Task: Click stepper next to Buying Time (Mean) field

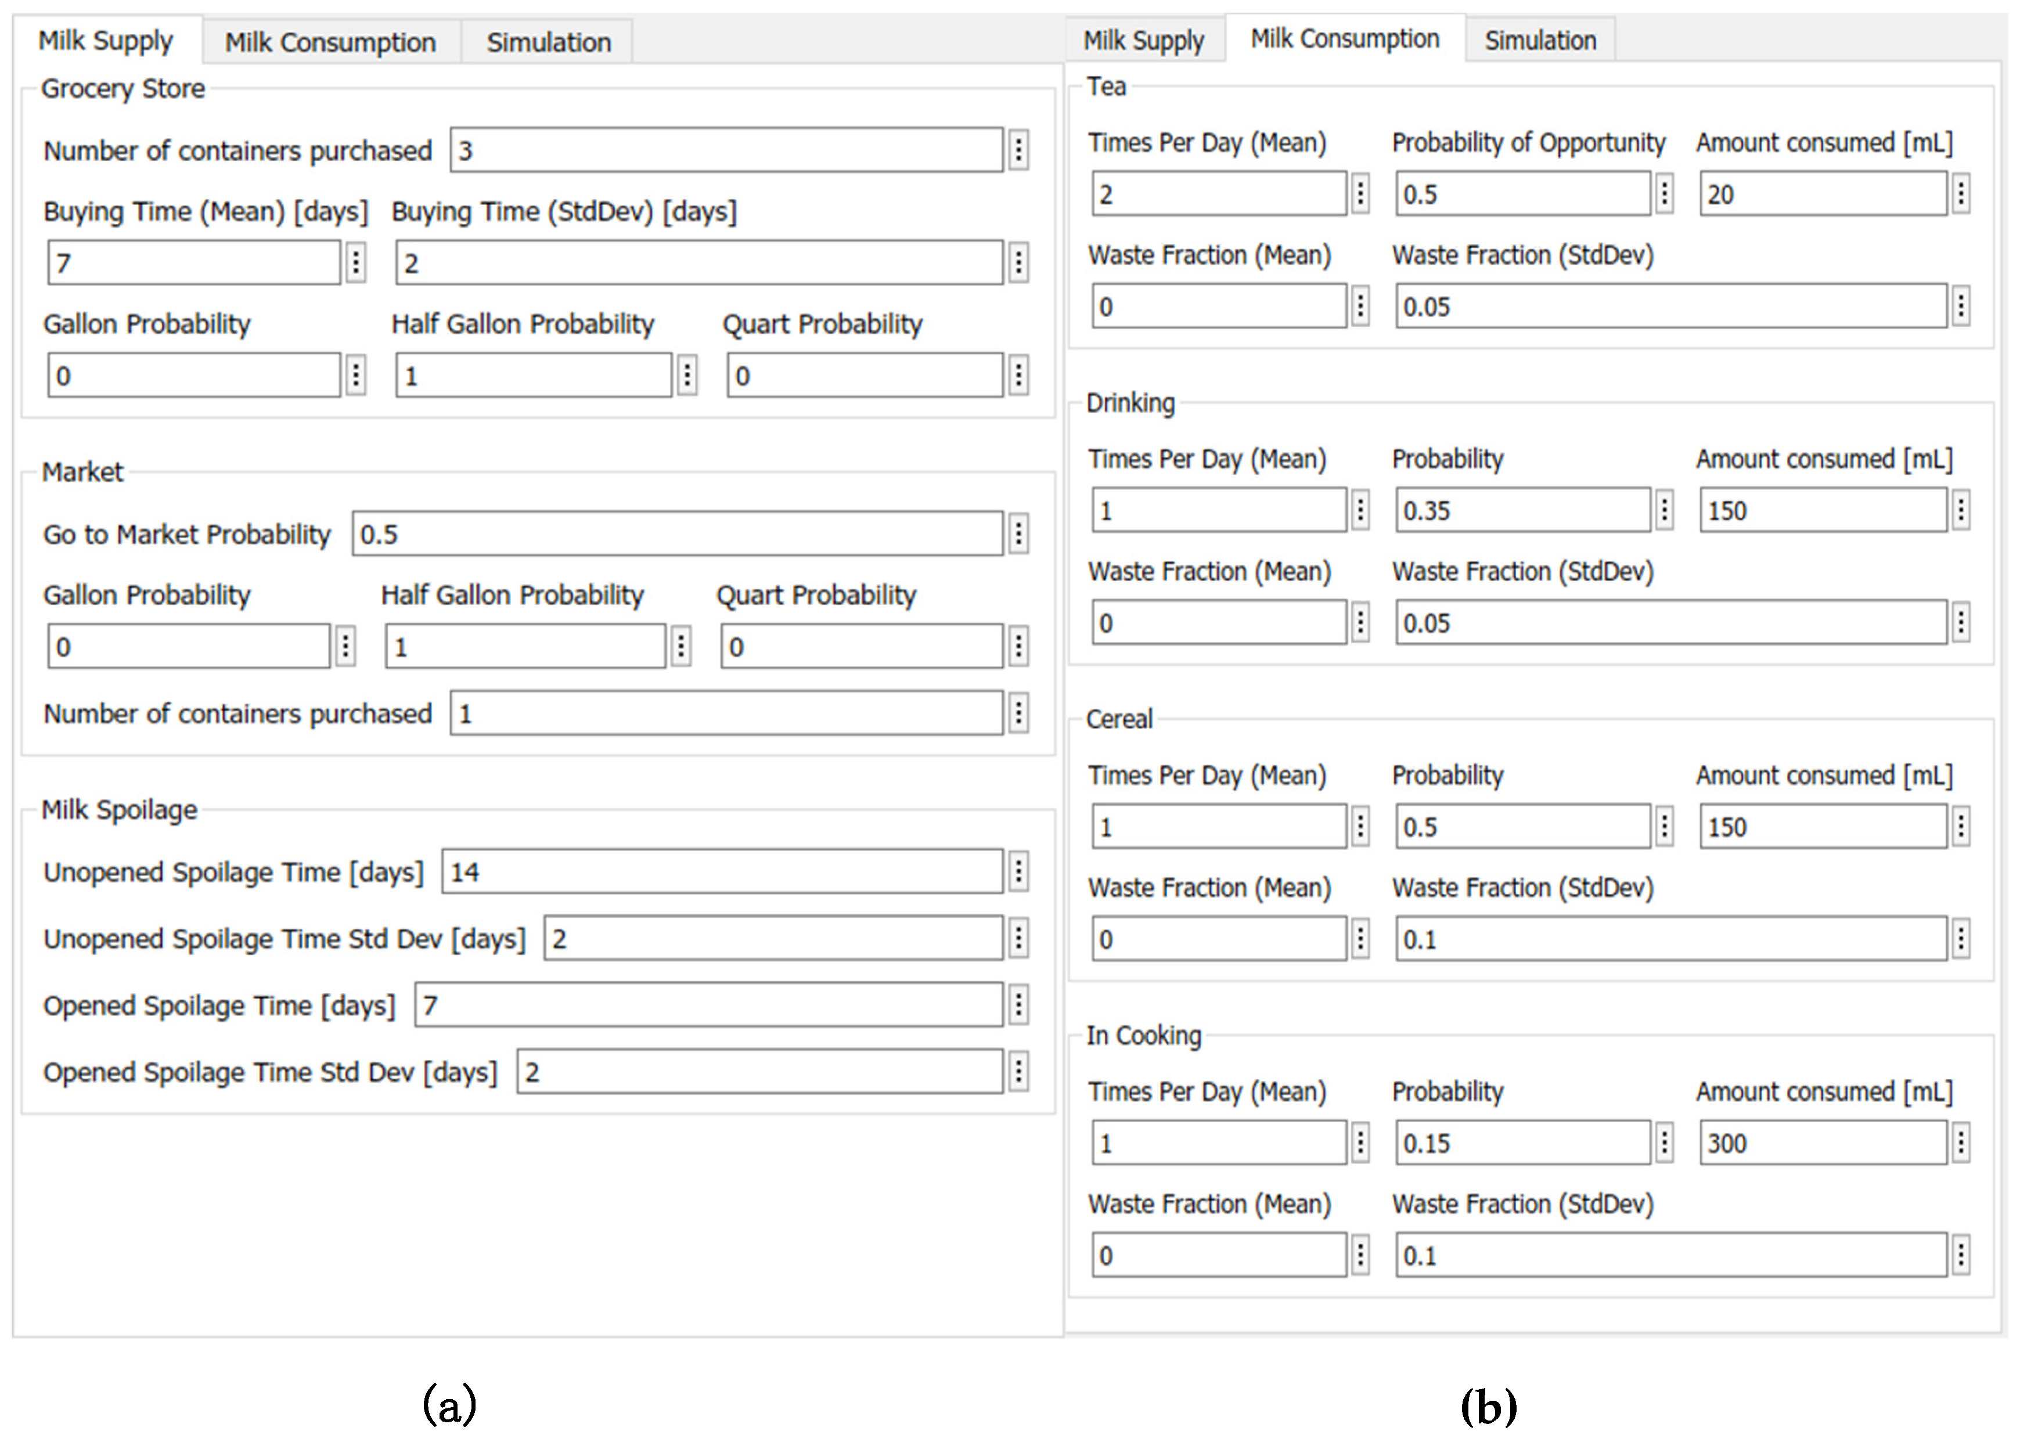Action: tap(355, 262)
